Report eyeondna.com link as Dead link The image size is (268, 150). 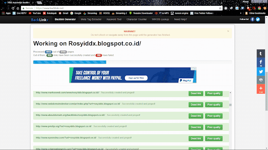click(x=196, y=138)
